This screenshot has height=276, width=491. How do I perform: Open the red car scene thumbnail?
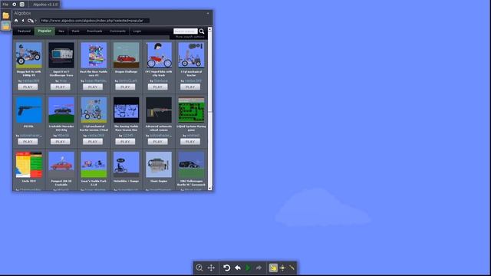click(126, 55)
